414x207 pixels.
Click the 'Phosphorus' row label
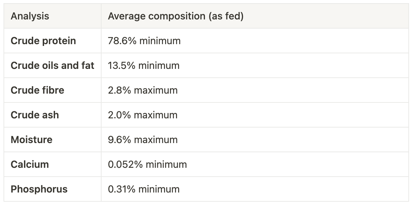pyautogui.click(x=39, y=189)
